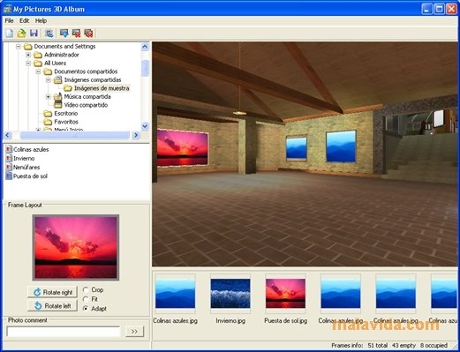Click the Photo comment text field
The image size is (460, 352).
coord(63,332)
